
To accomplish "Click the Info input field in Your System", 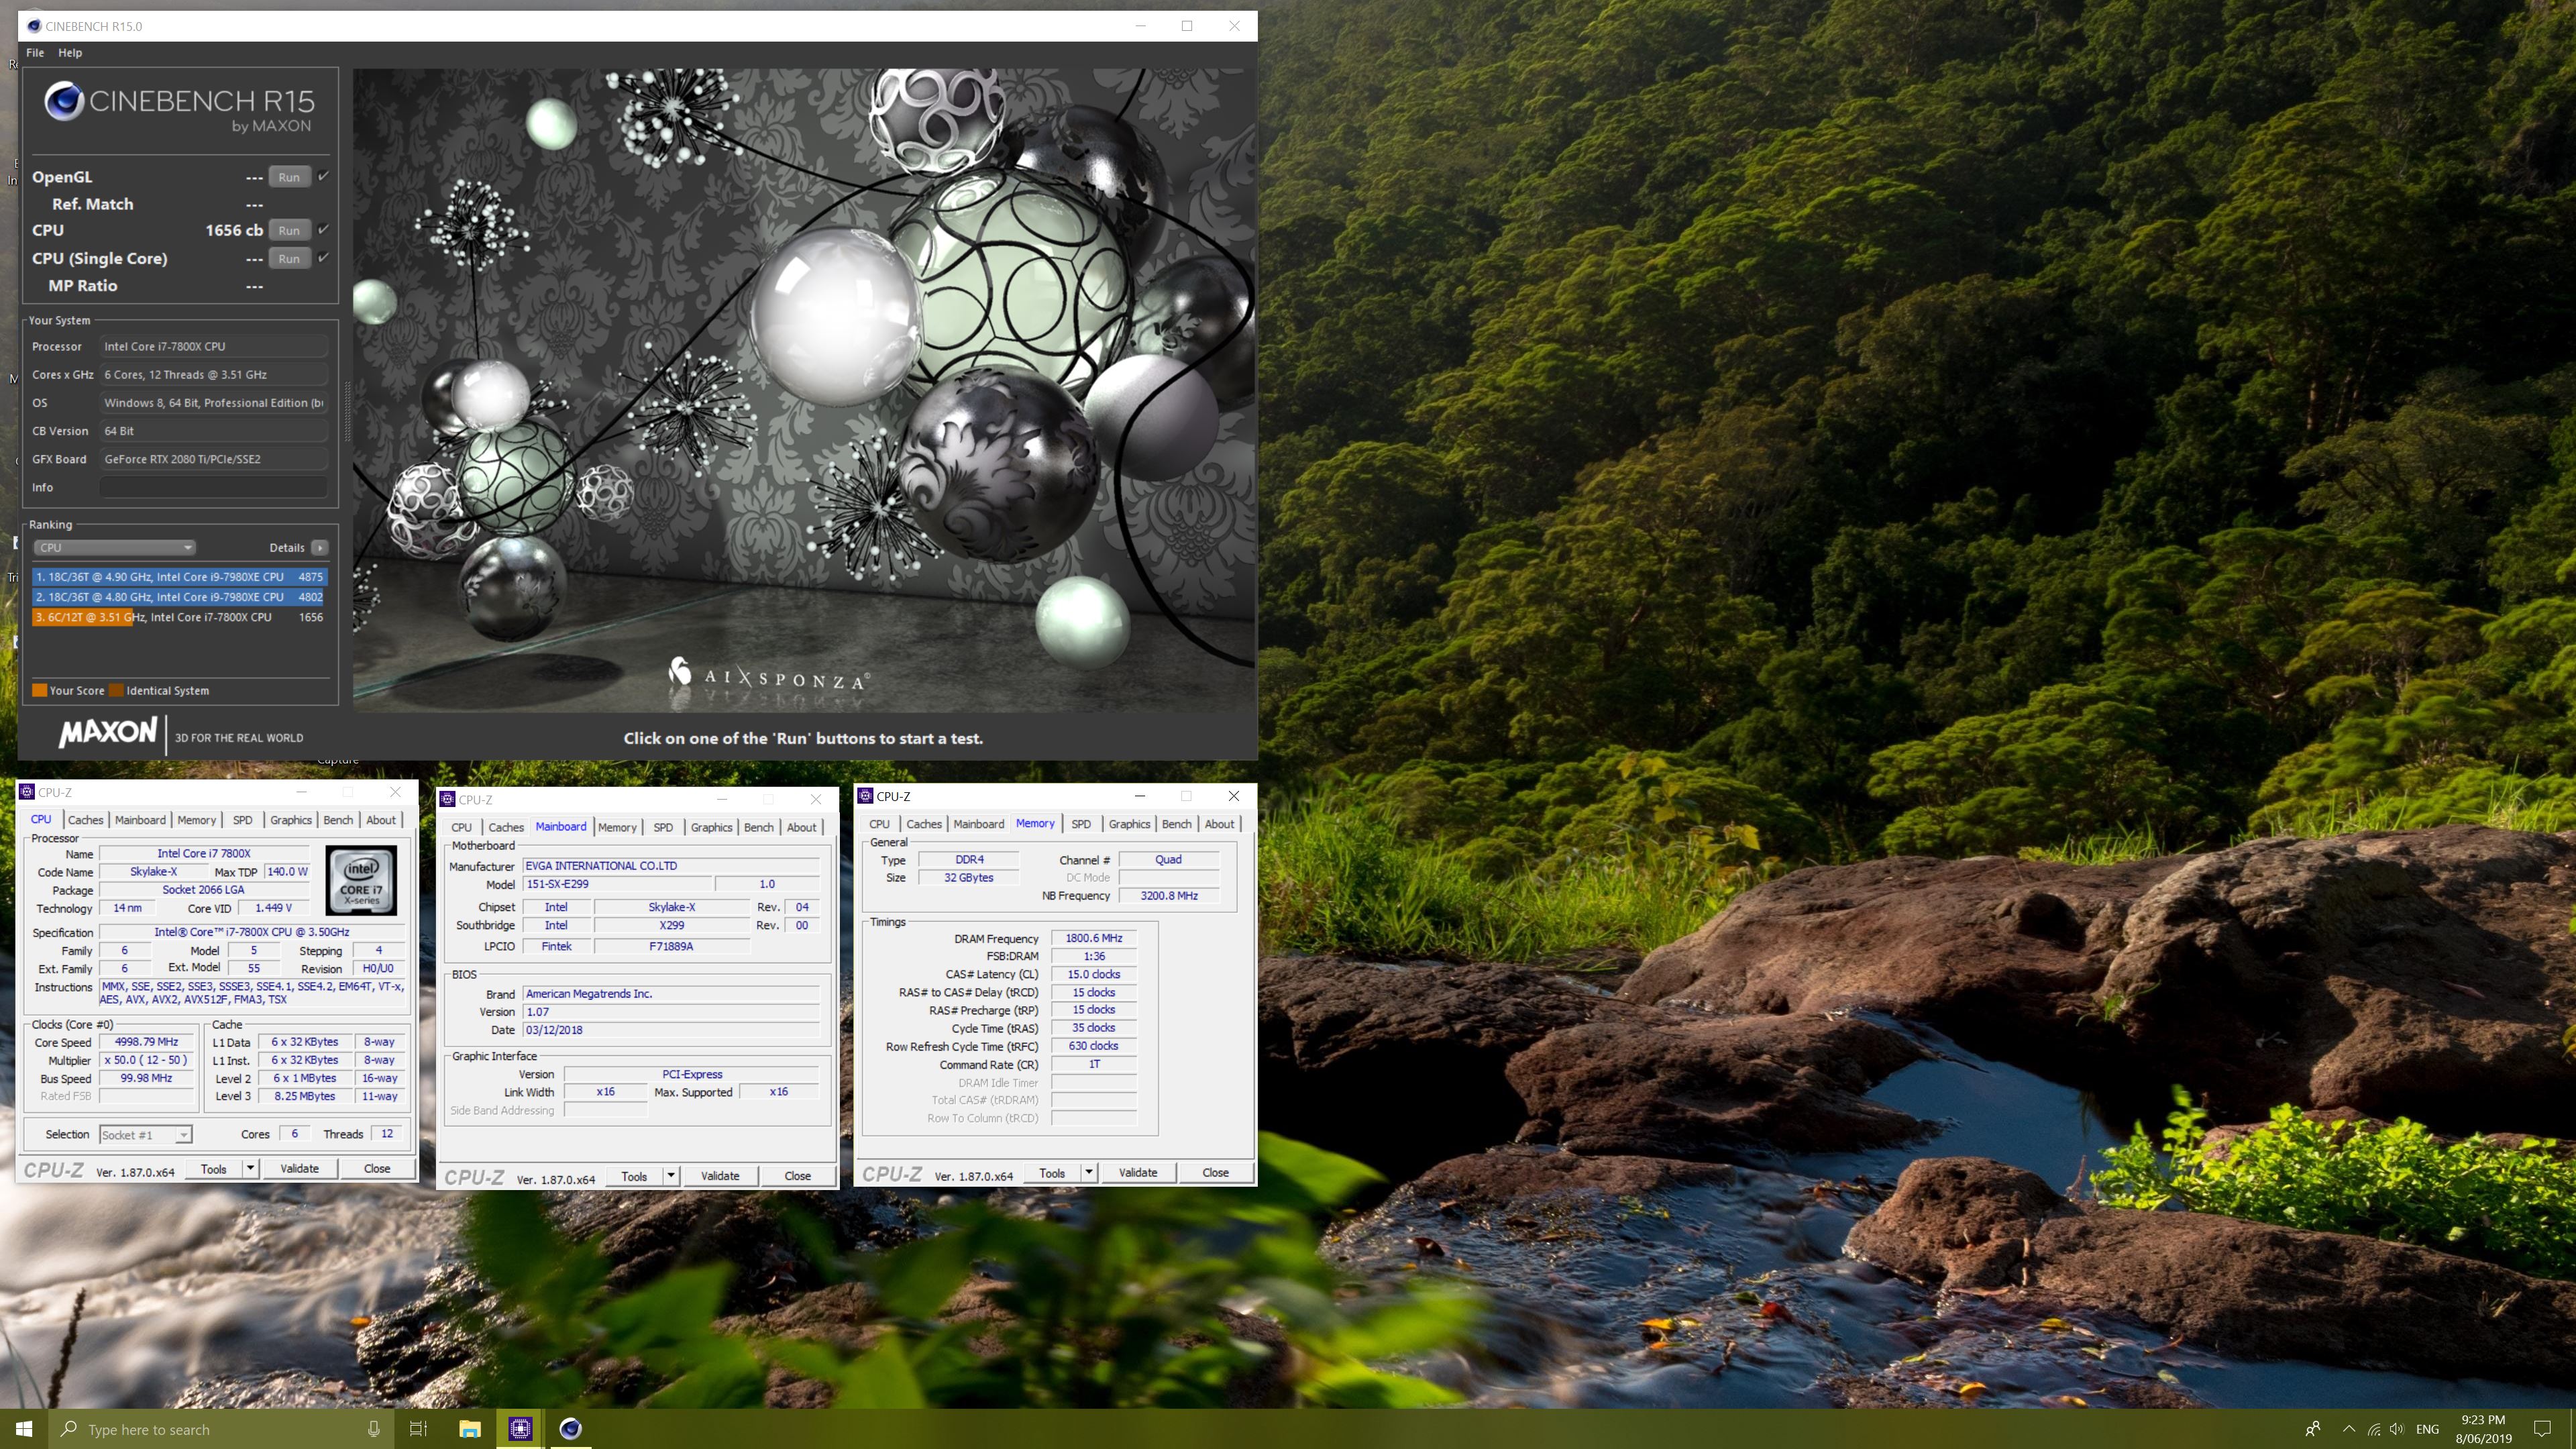I will (x=213, y=487).
